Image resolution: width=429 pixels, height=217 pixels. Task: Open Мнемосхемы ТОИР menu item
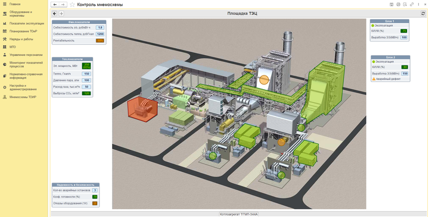(x=23, y=97)
